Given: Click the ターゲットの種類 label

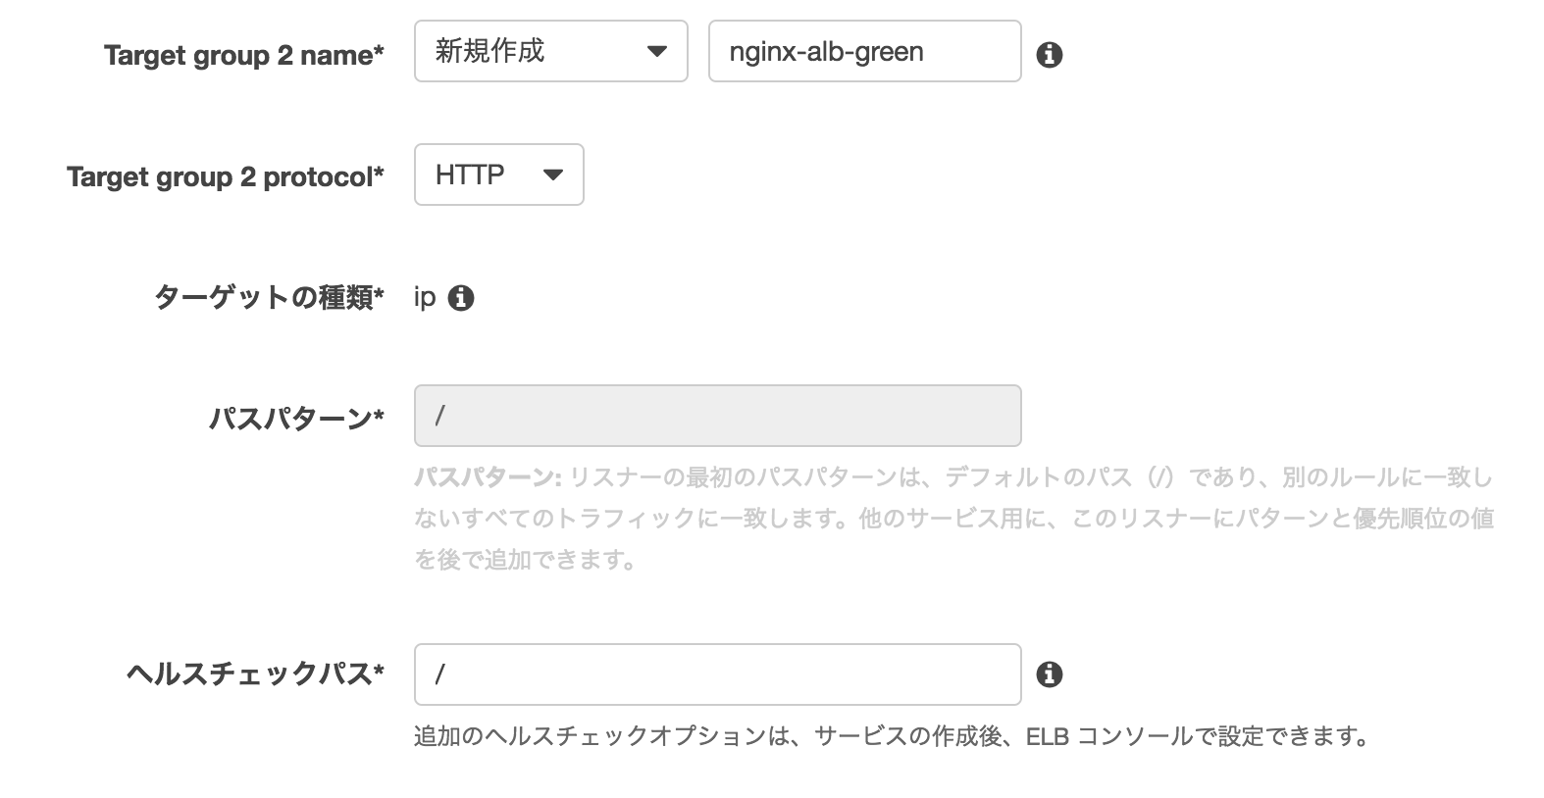Looking at the screenshot, I should click(x=269, y=297).
